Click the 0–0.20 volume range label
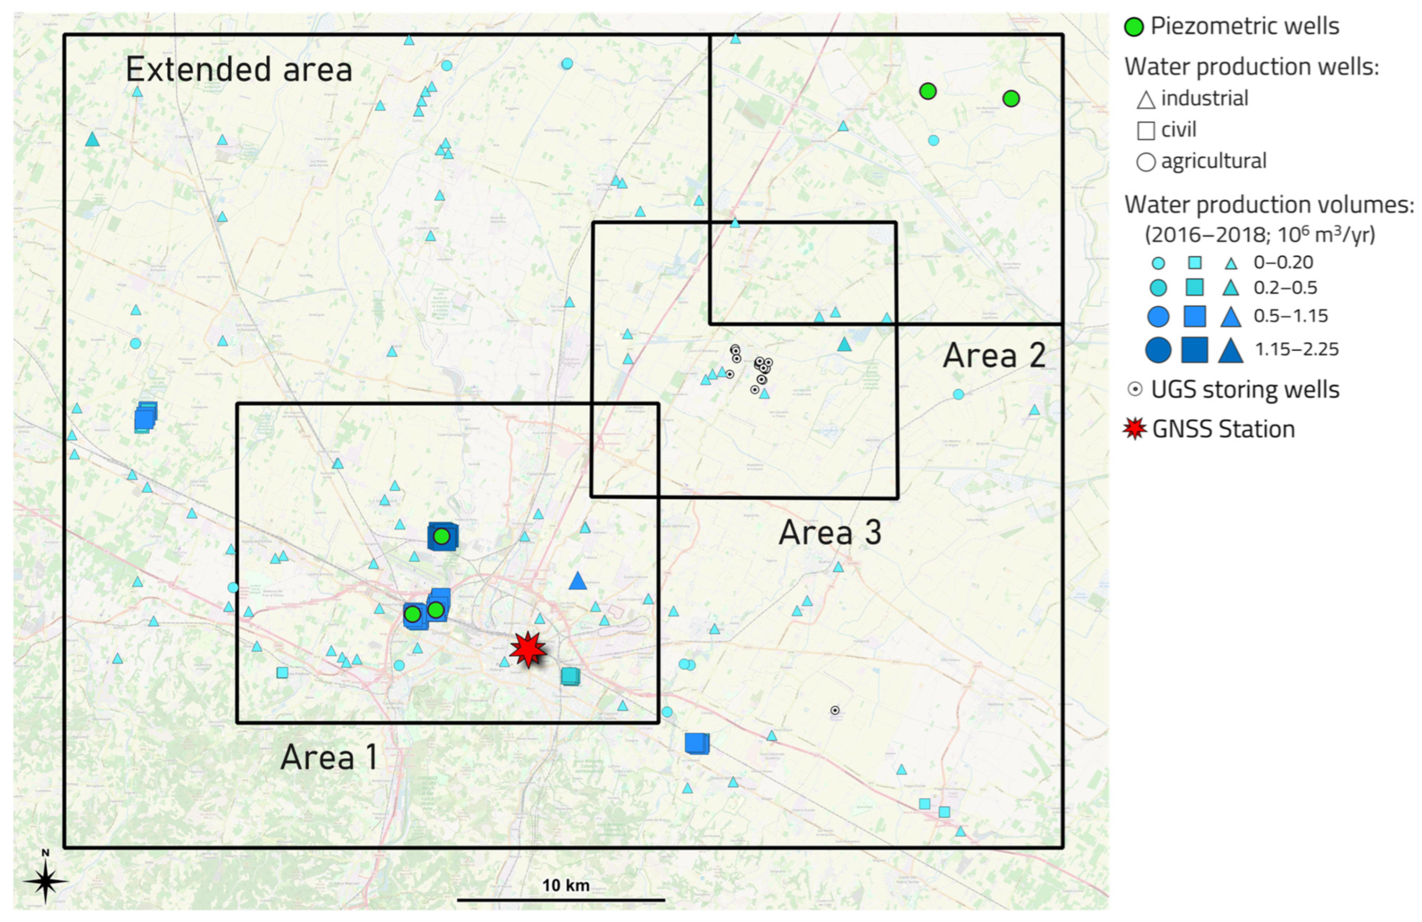 1283,263
